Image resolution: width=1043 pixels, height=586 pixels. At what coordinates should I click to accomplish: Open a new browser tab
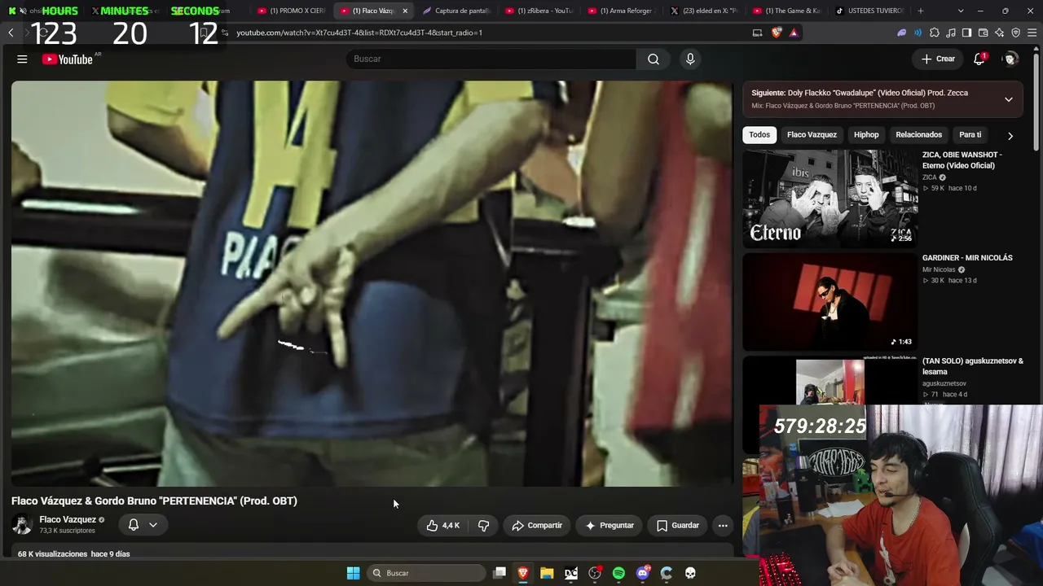tap(921, 11)
